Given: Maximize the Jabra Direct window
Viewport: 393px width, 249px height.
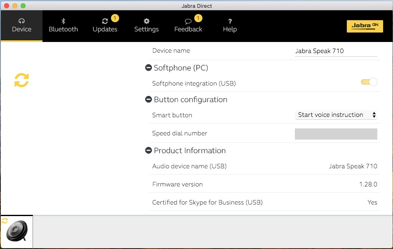Looking at the screenshot, I should tap(23, 6).
